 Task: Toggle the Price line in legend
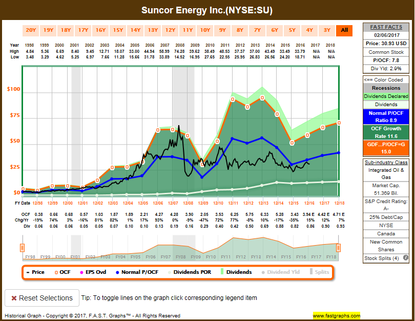pyautogui.click(x=35, y=272)
